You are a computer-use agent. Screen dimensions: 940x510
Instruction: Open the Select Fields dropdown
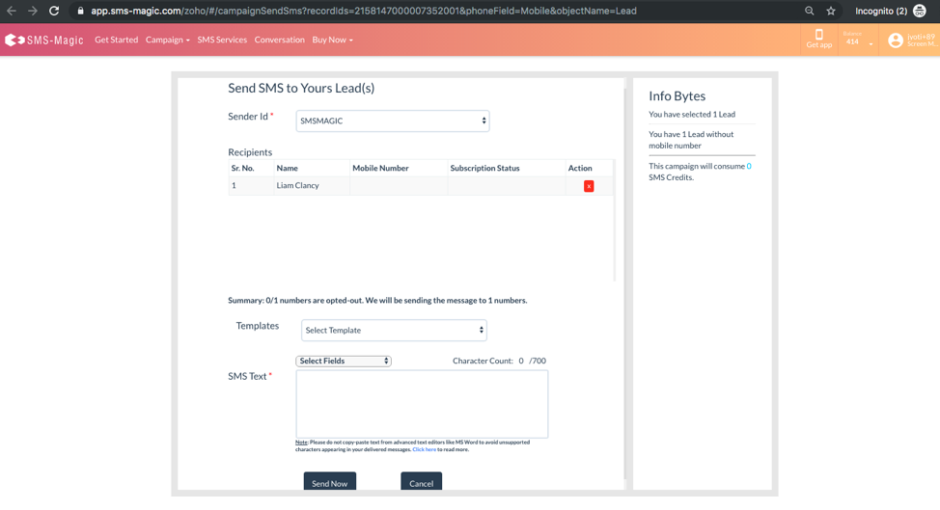click(343, 361)
